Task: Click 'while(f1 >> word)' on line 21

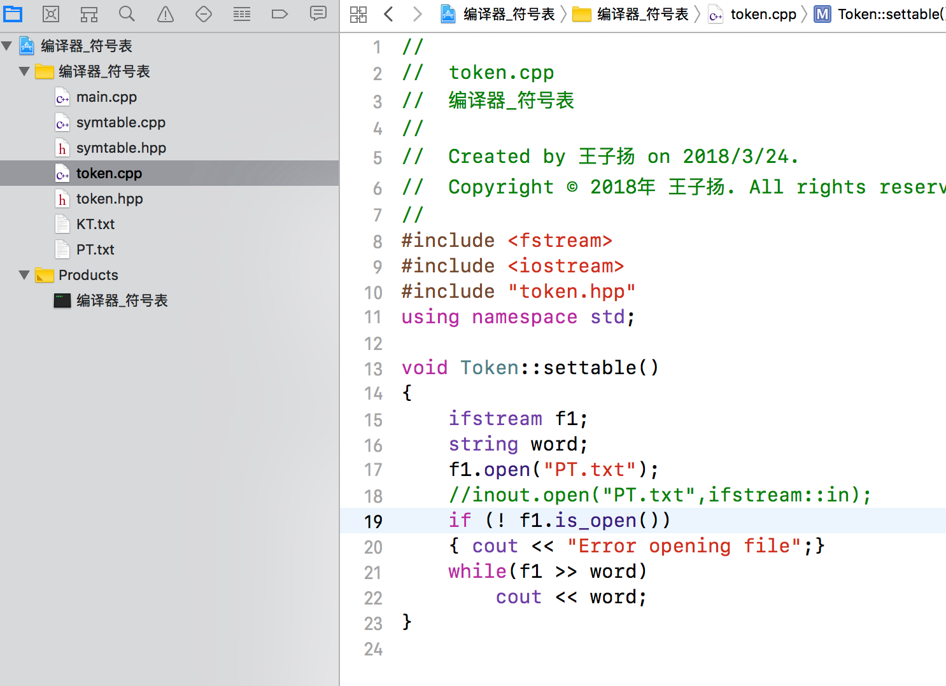Action: (x=547, y=571)
